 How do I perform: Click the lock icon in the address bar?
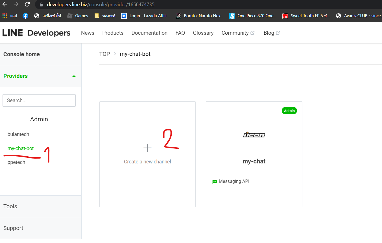click(x=41, y=5)
